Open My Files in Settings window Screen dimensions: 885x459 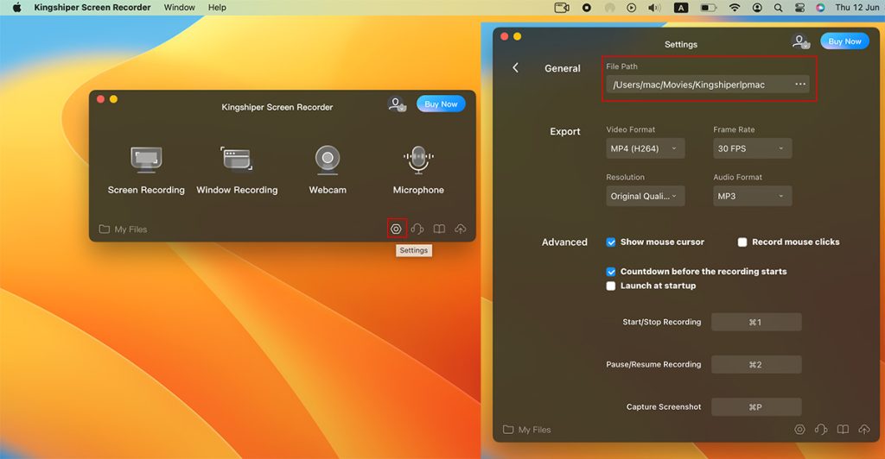click(x=526, y=430)
